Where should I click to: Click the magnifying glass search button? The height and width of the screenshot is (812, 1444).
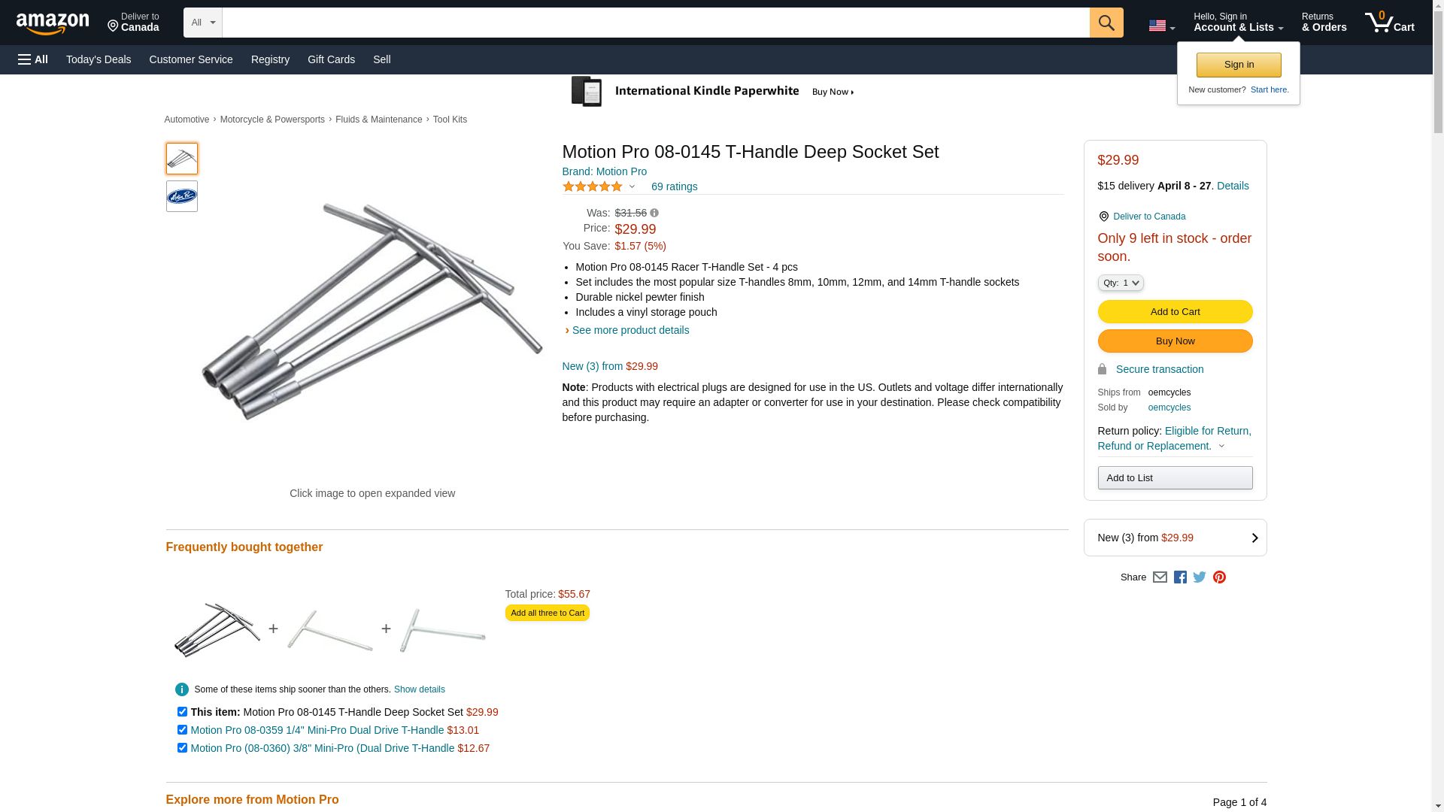click(1106, 23)
